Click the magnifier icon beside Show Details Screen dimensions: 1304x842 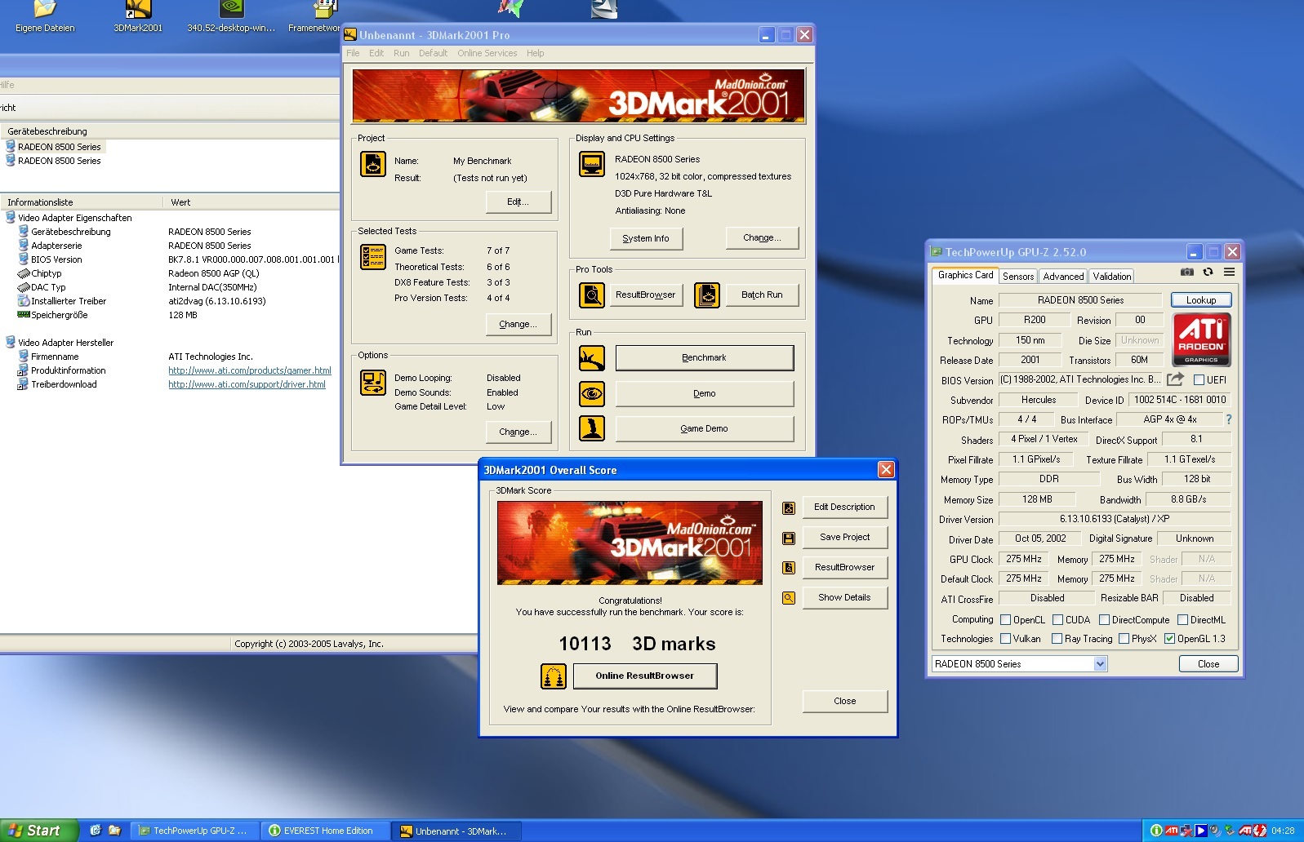click(x=789, y=598)
